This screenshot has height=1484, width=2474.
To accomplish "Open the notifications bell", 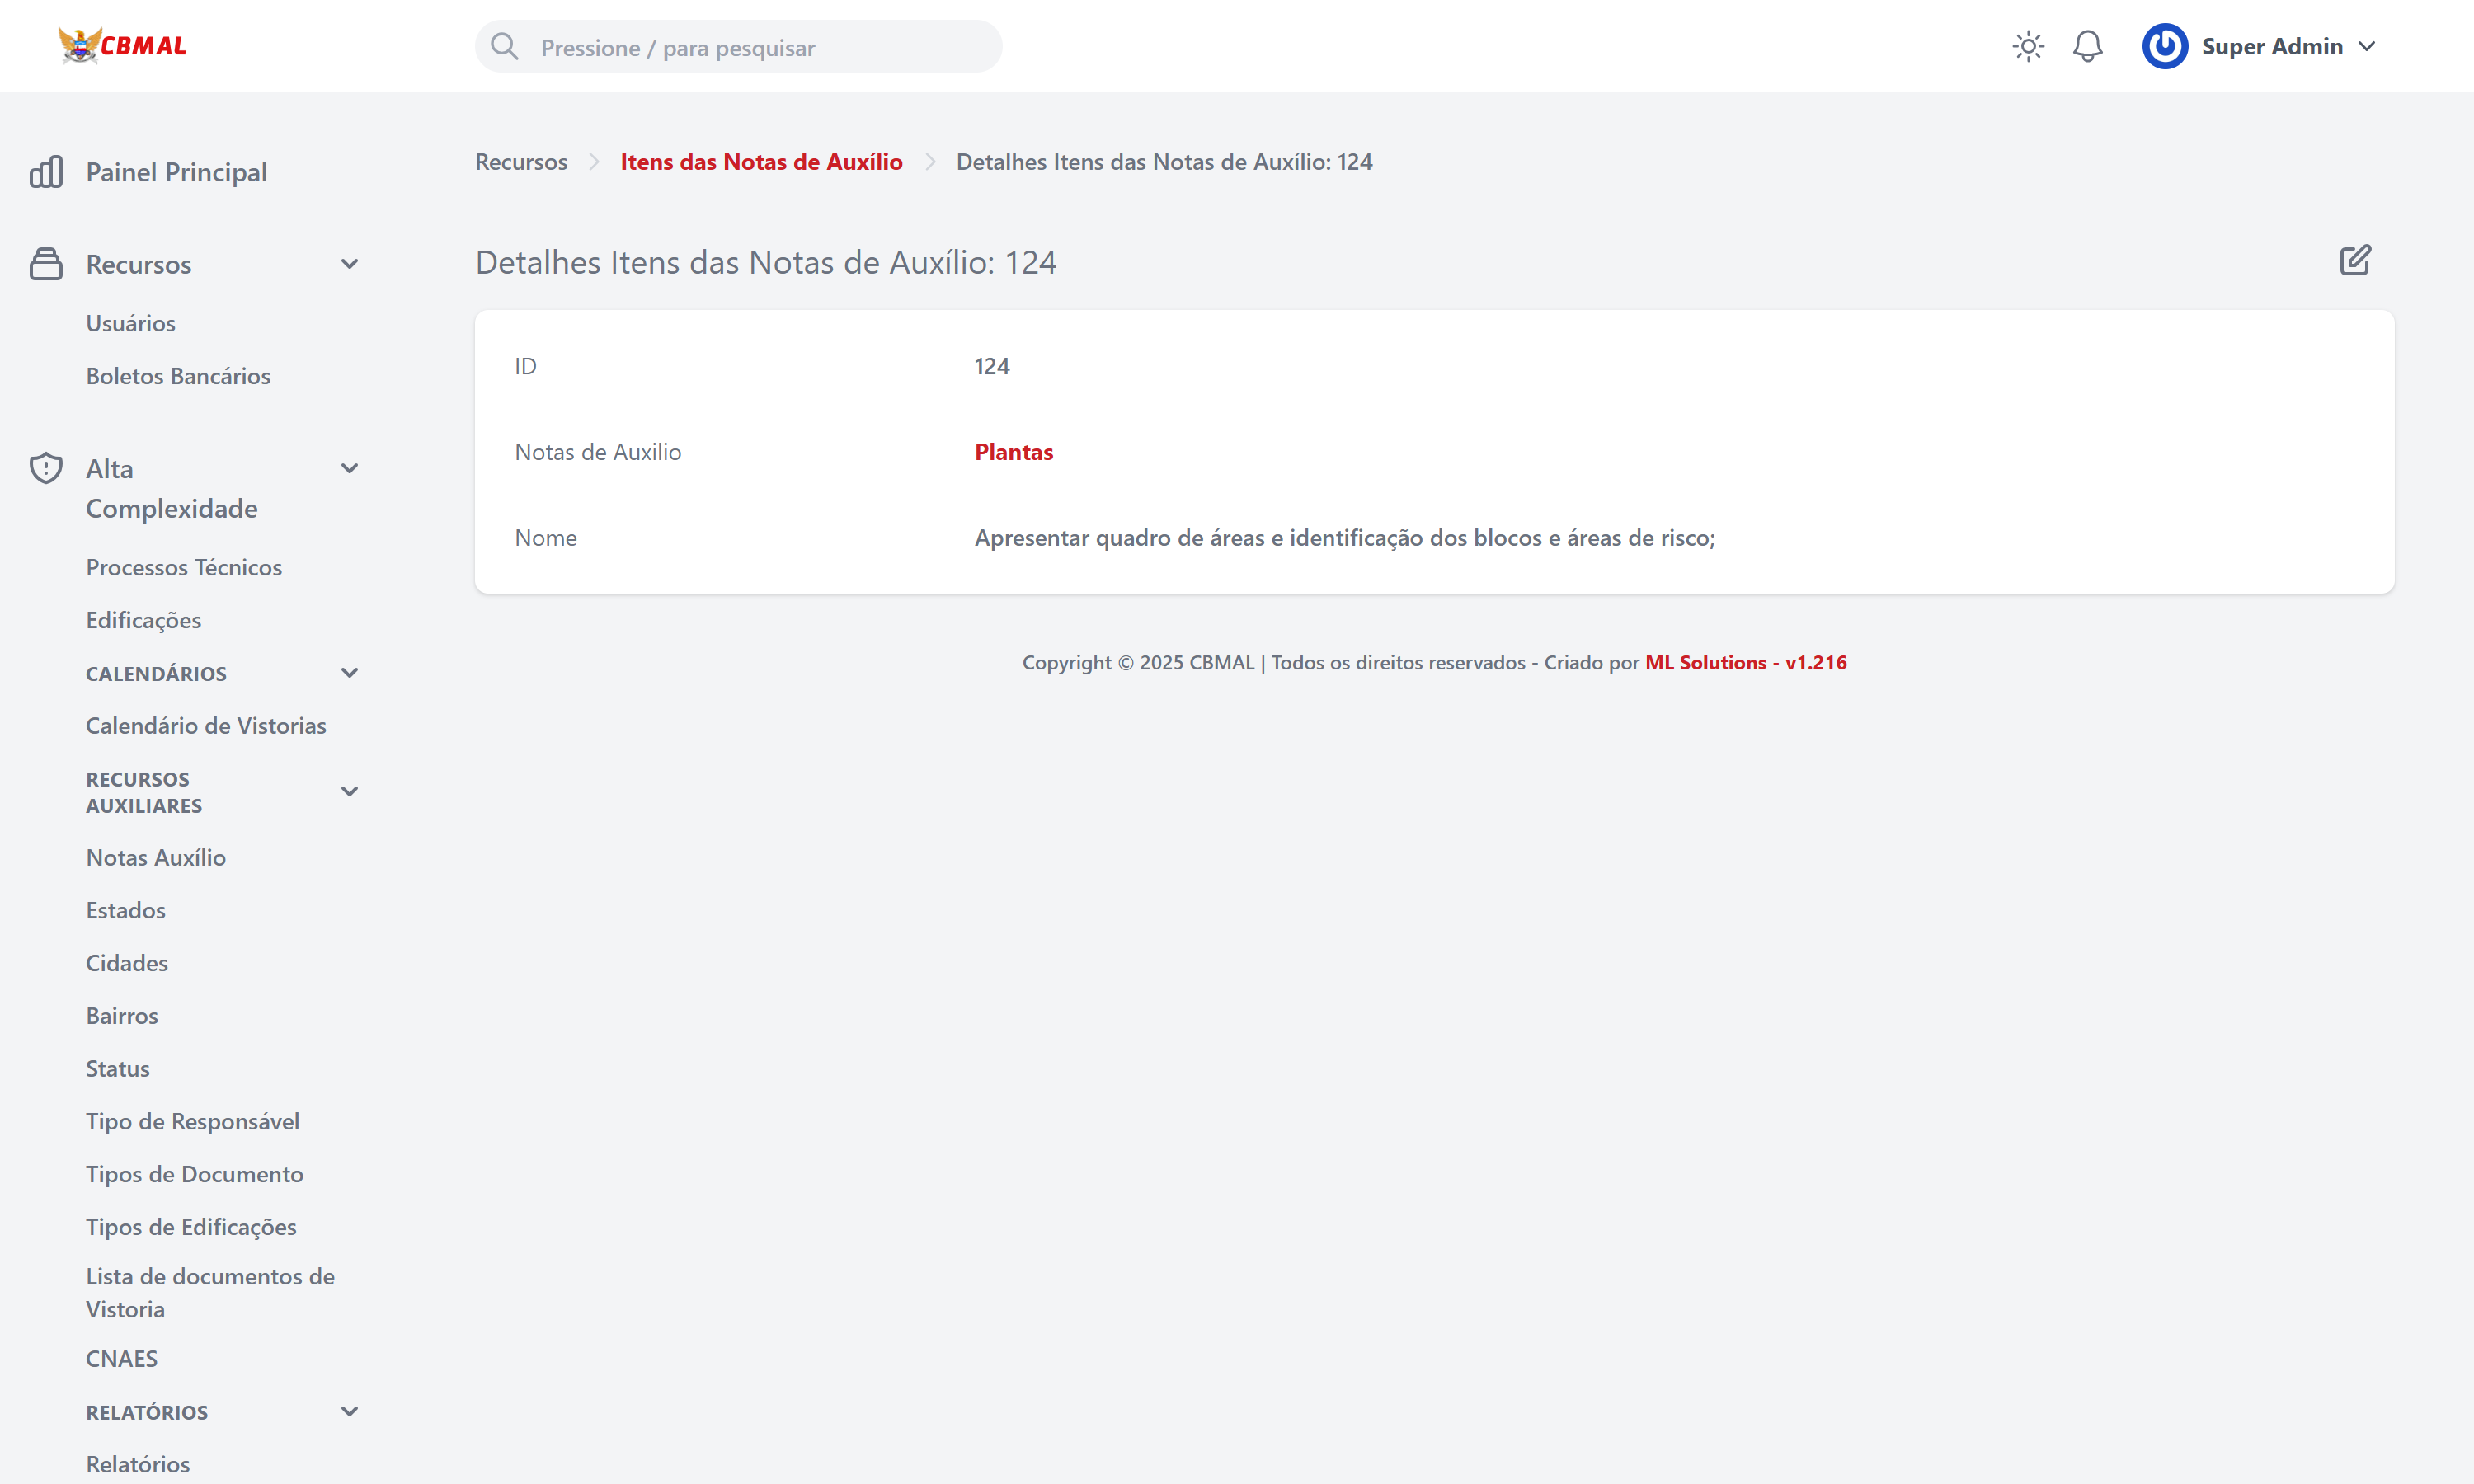I will (2087, 47).
